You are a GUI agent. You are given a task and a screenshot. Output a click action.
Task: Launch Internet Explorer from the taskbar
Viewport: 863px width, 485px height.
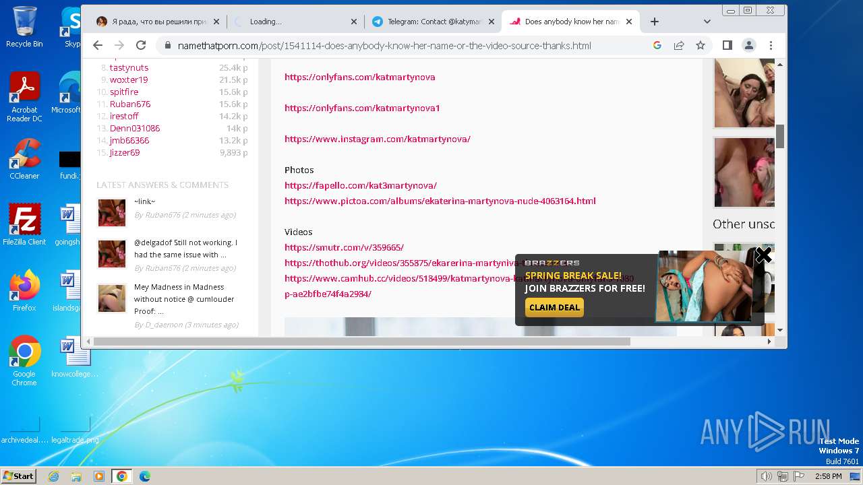tap(53, 476)
